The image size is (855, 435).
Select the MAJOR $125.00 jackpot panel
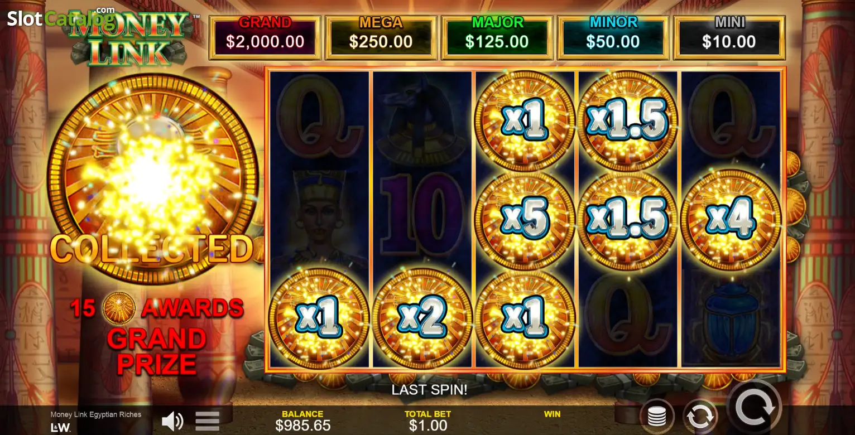point(497,37)
